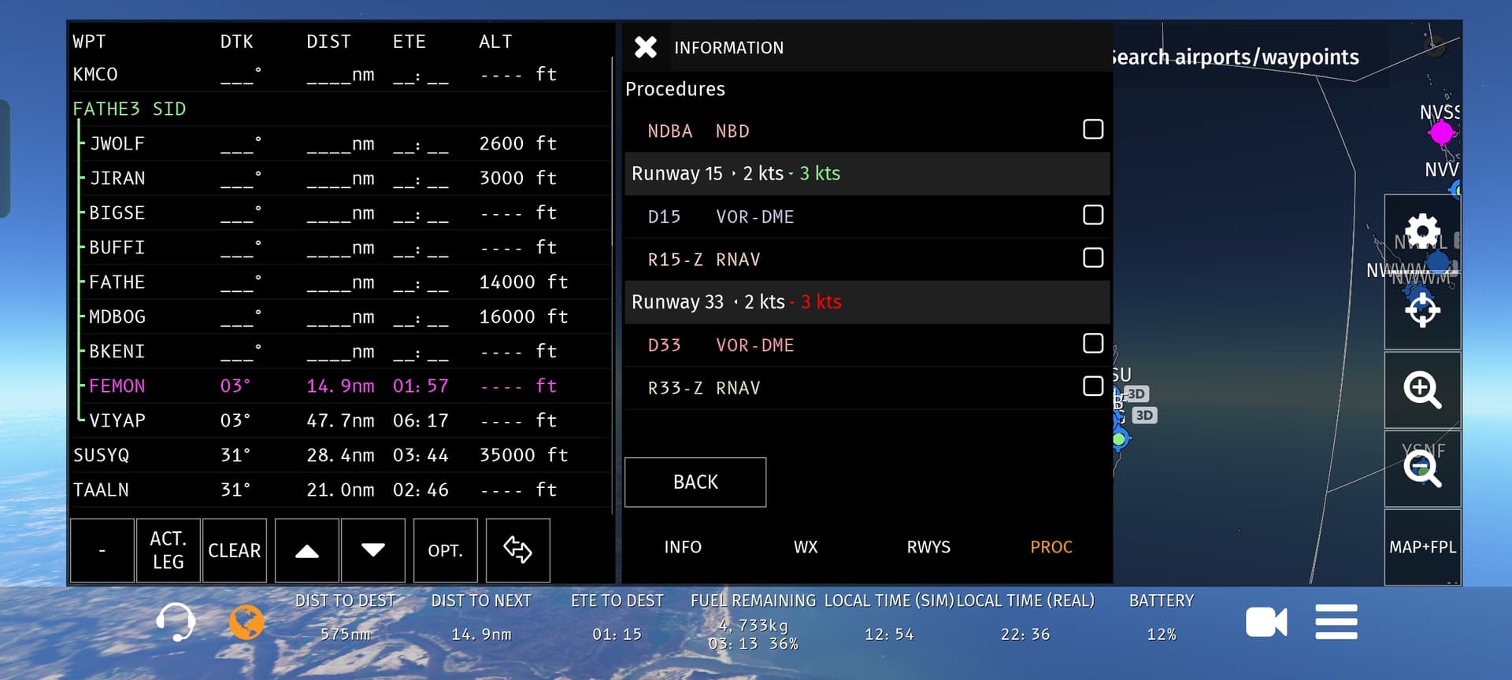Move selected waypoint up with arrow
1512x680 pixels.
(307, 550)
